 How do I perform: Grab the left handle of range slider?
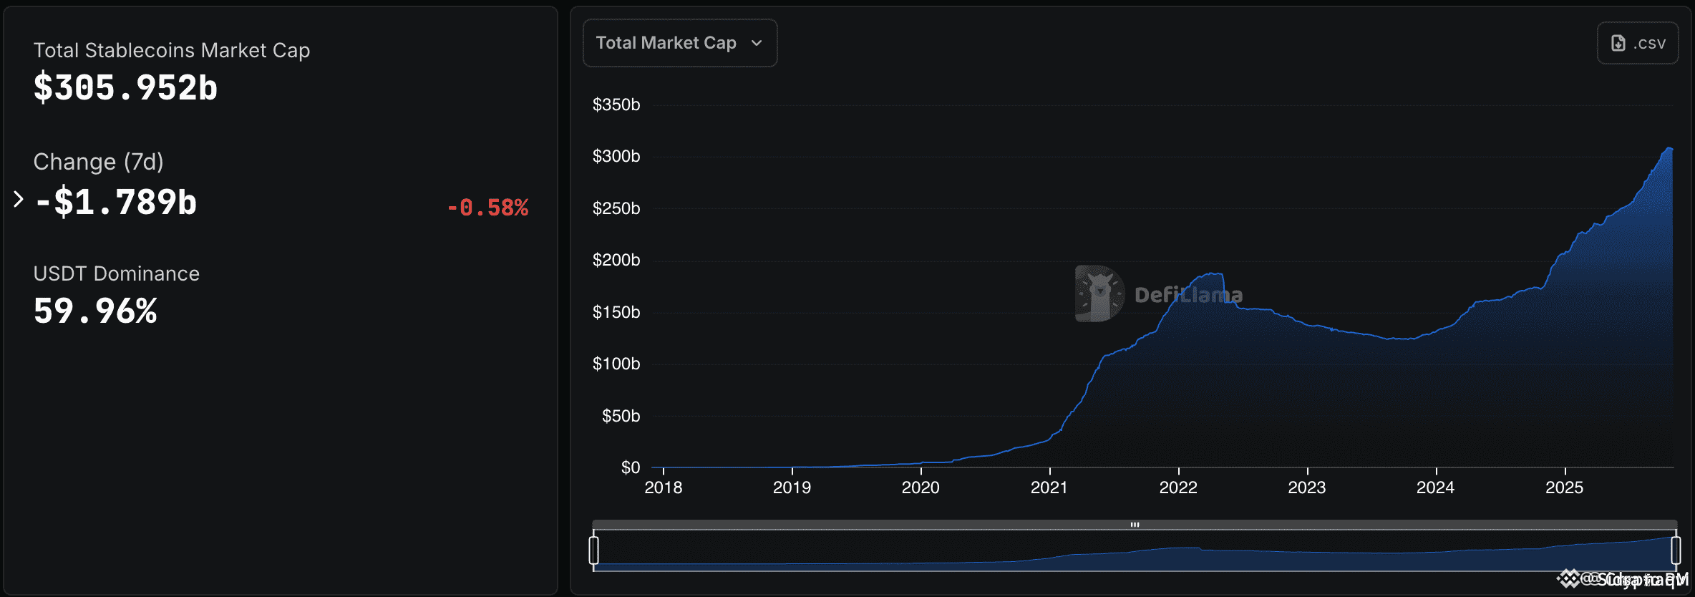coord(593,550)
